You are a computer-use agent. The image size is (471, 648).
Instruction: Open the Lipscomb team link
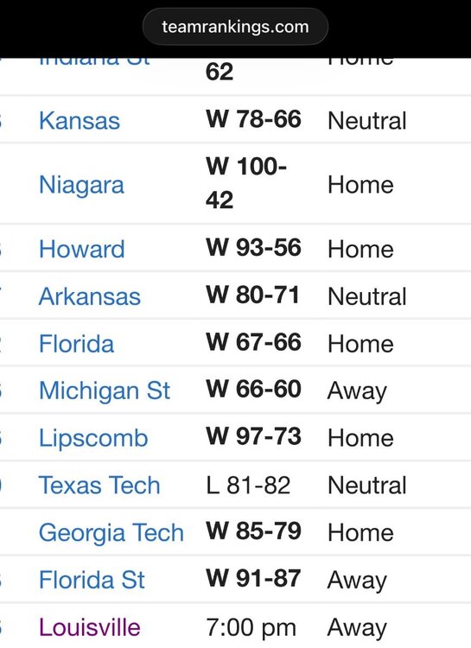point(93,438)
